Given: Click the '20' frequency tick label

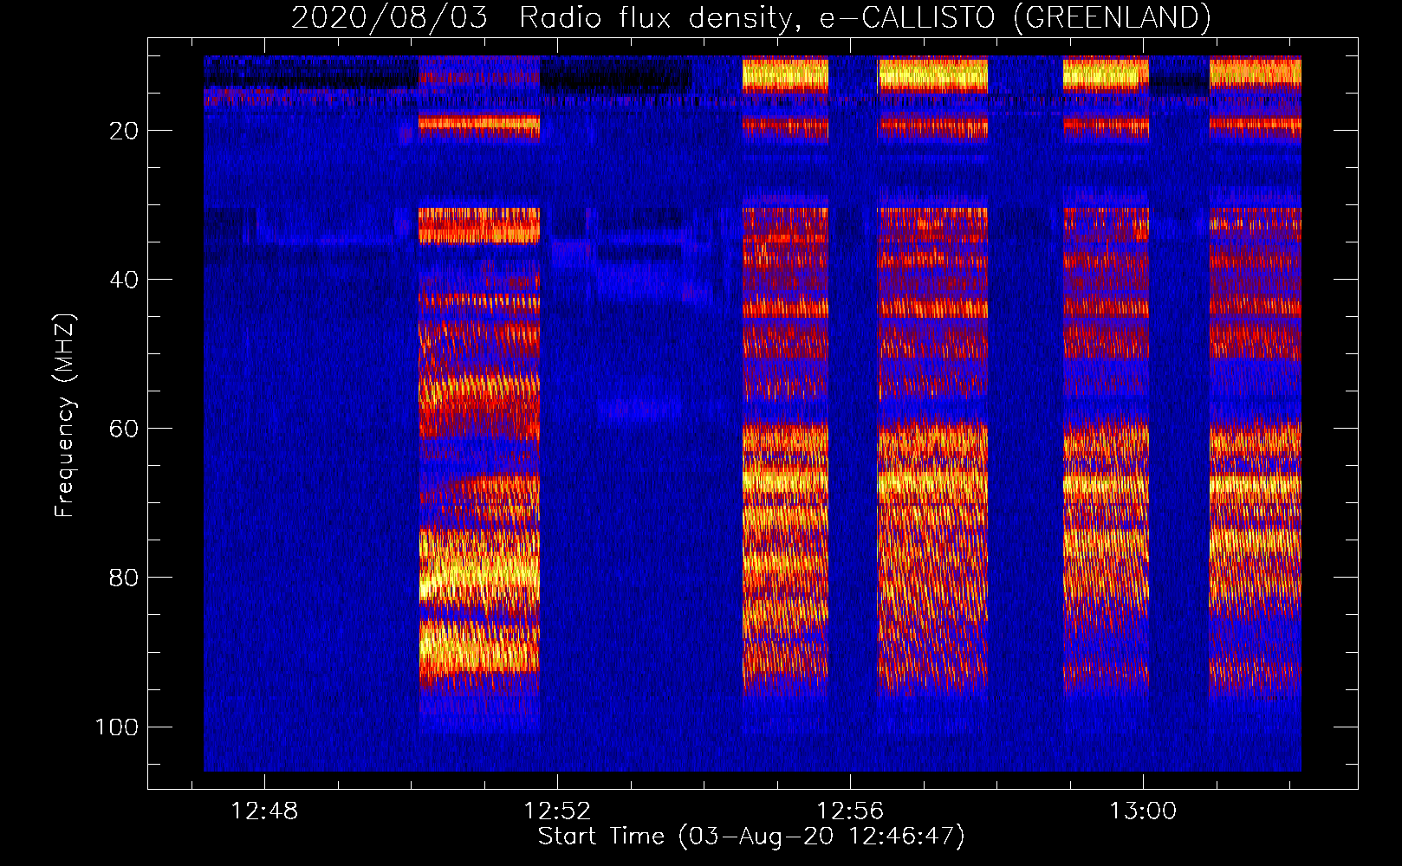Looking at the screenshot, I should click(x=124, y=131).
